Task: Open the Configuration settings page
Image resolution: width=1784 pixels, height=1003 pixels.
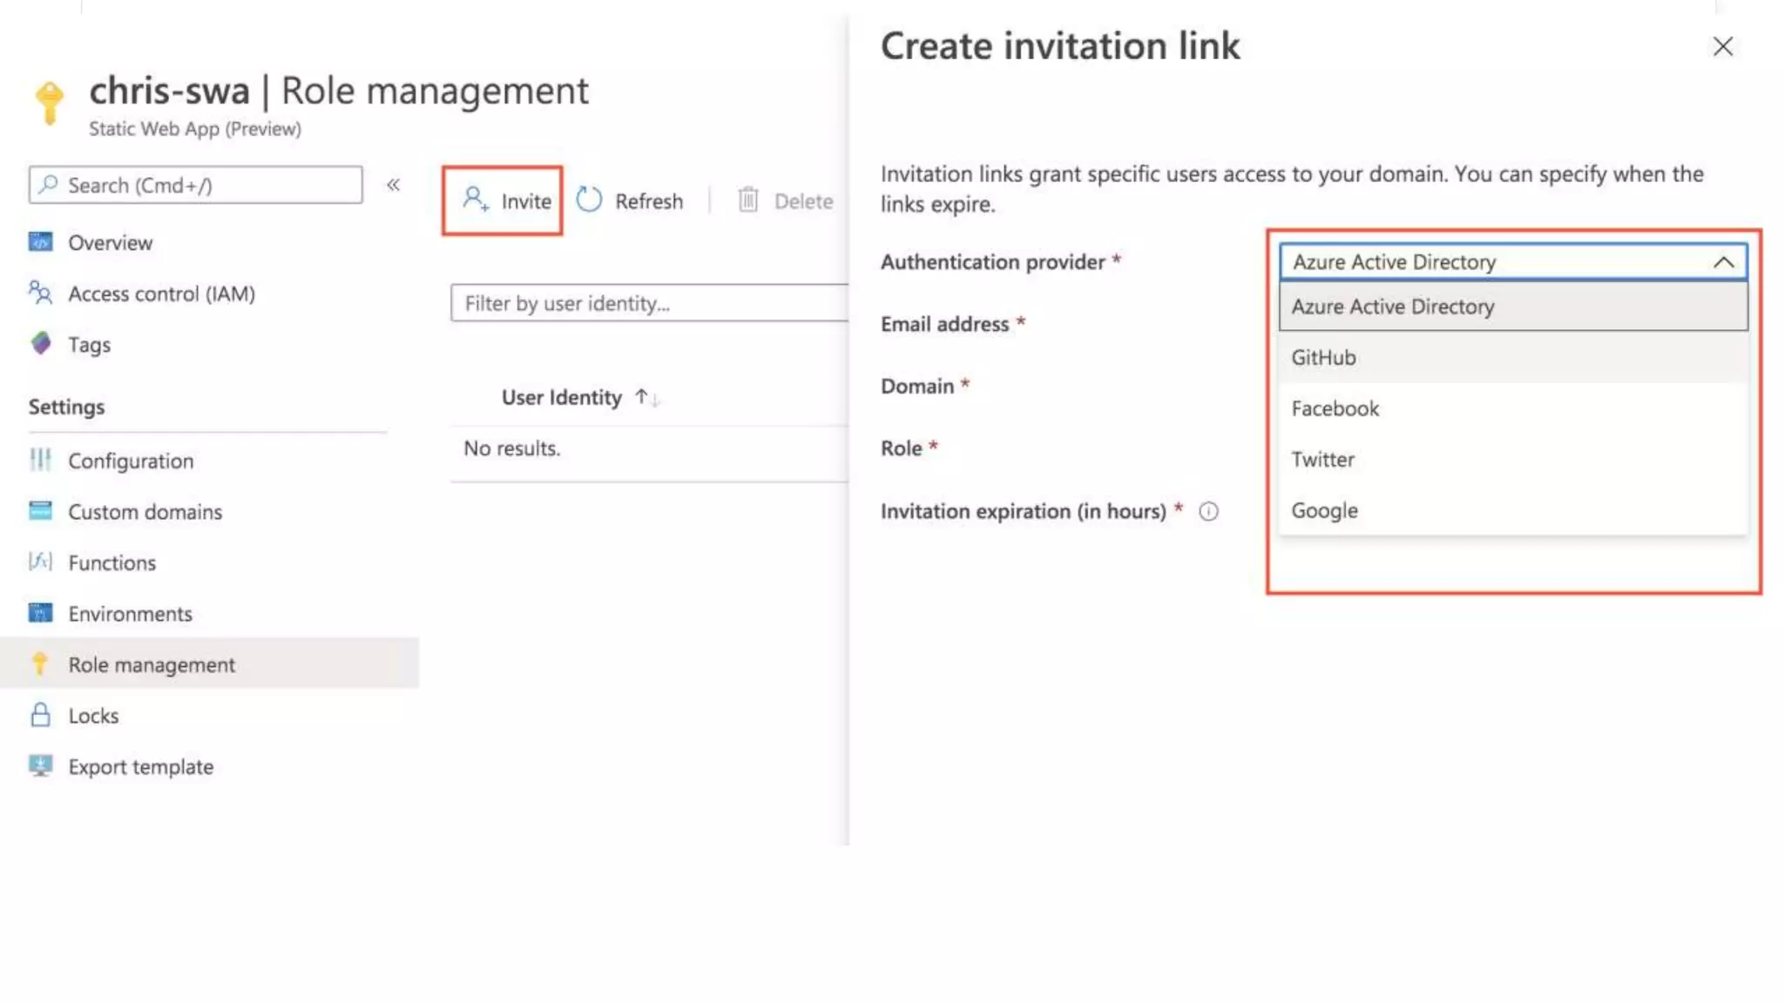Action: [131, 461]
